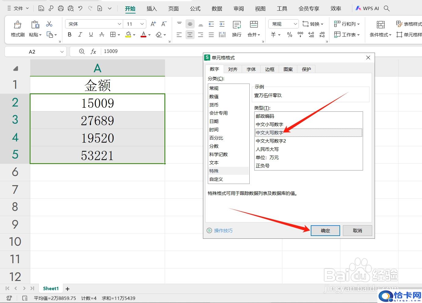
Task: Click the Paste (粘贴) clipboard icon
Action: click(35, 24)
